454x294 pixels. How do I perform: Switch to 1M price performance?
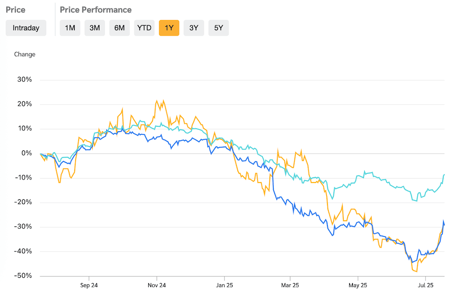point(70,28)
